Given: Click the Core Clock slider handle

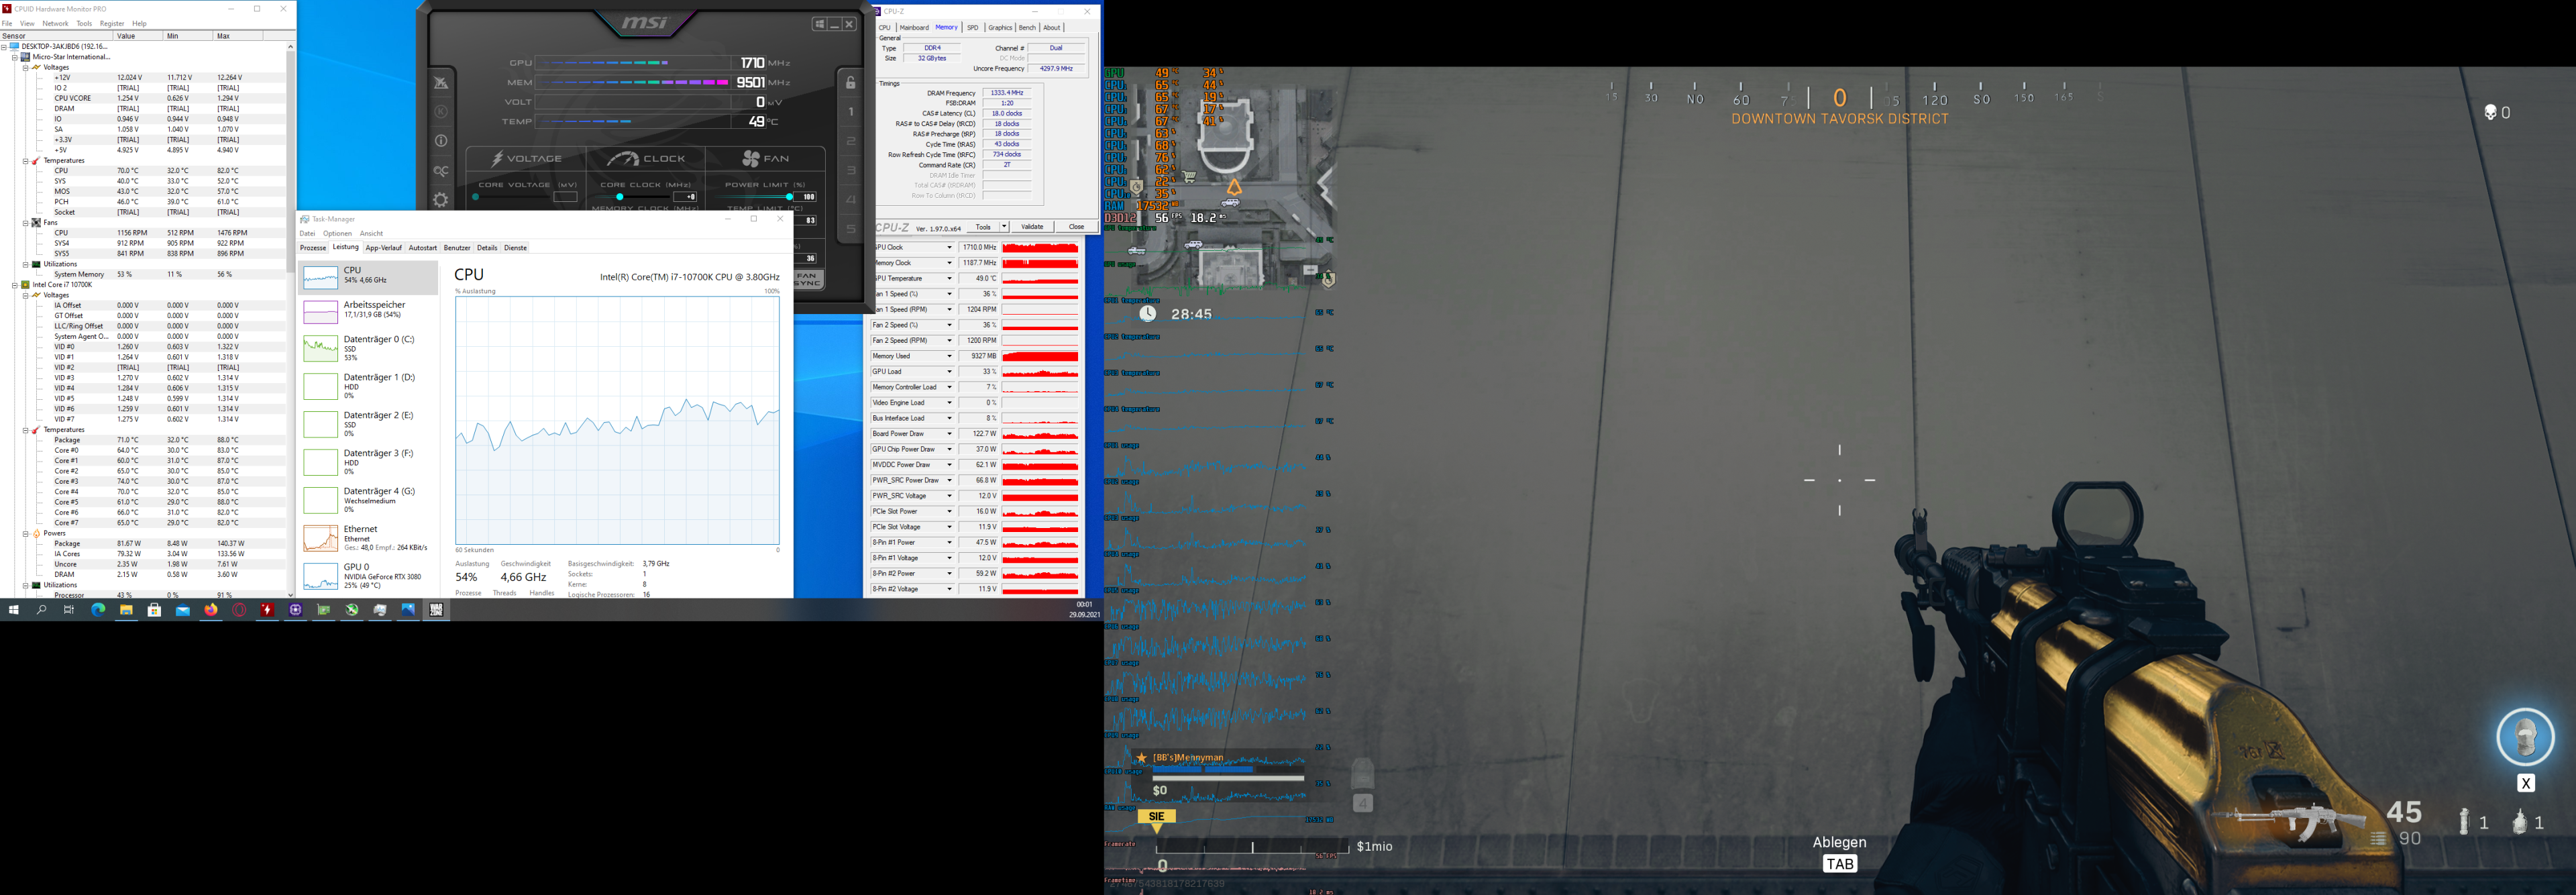Looking at the screenshot, I should [620, 197].
